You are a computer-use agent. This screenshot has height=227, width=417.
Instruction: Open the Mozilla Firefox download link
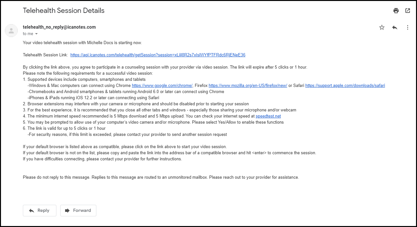[248, 86]
